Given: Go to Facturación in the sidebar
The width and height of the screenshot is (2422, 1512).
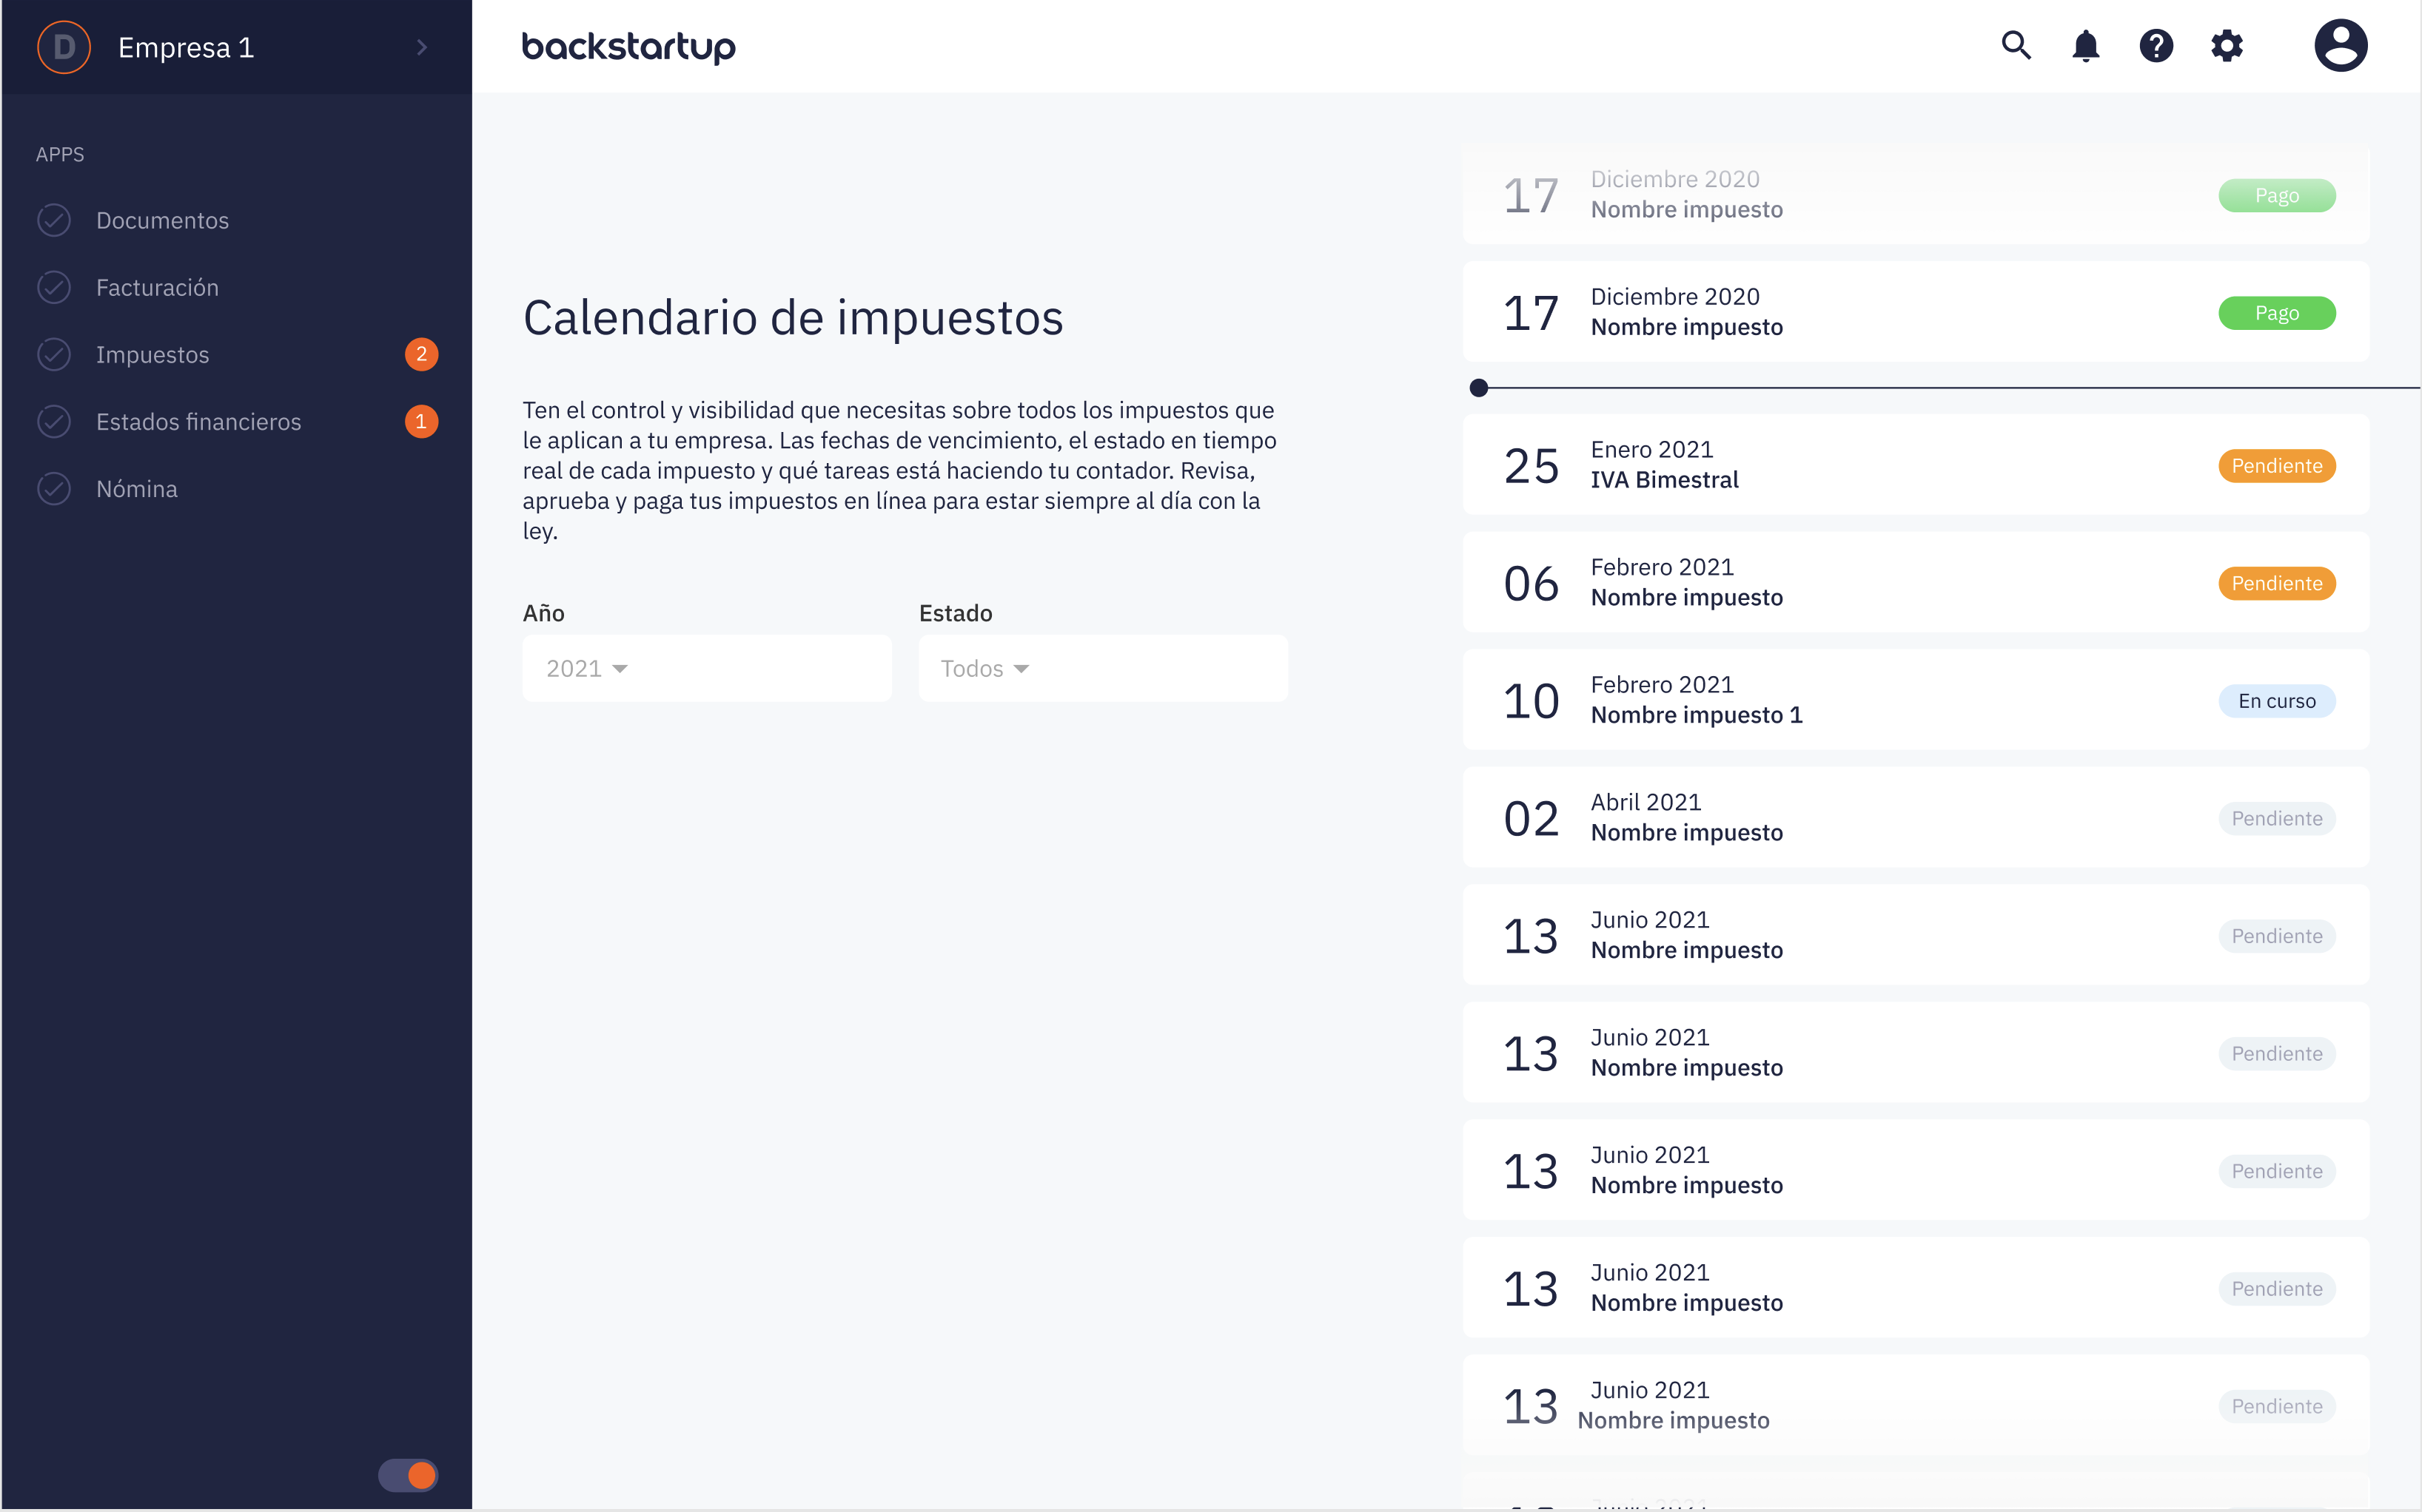Looking at the screenshot, I should click(157, 287).
